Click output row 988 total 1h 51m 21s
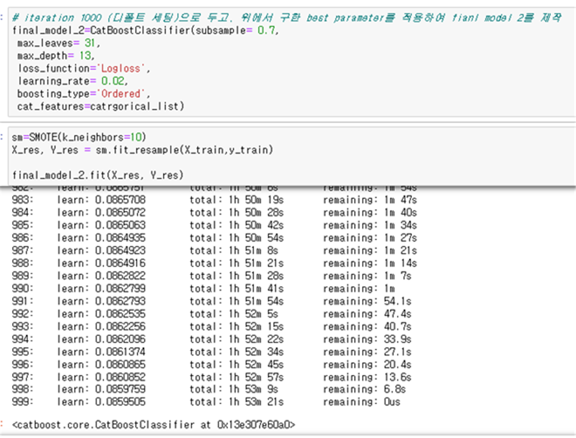 pyautogui.click(x=237, y=263)
